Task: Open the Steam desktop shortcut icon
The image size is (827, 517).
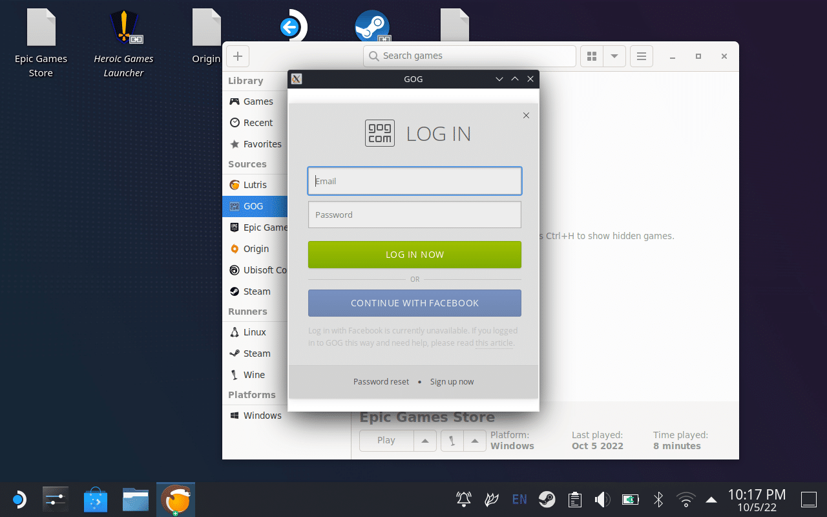Action: pos(372,26)
